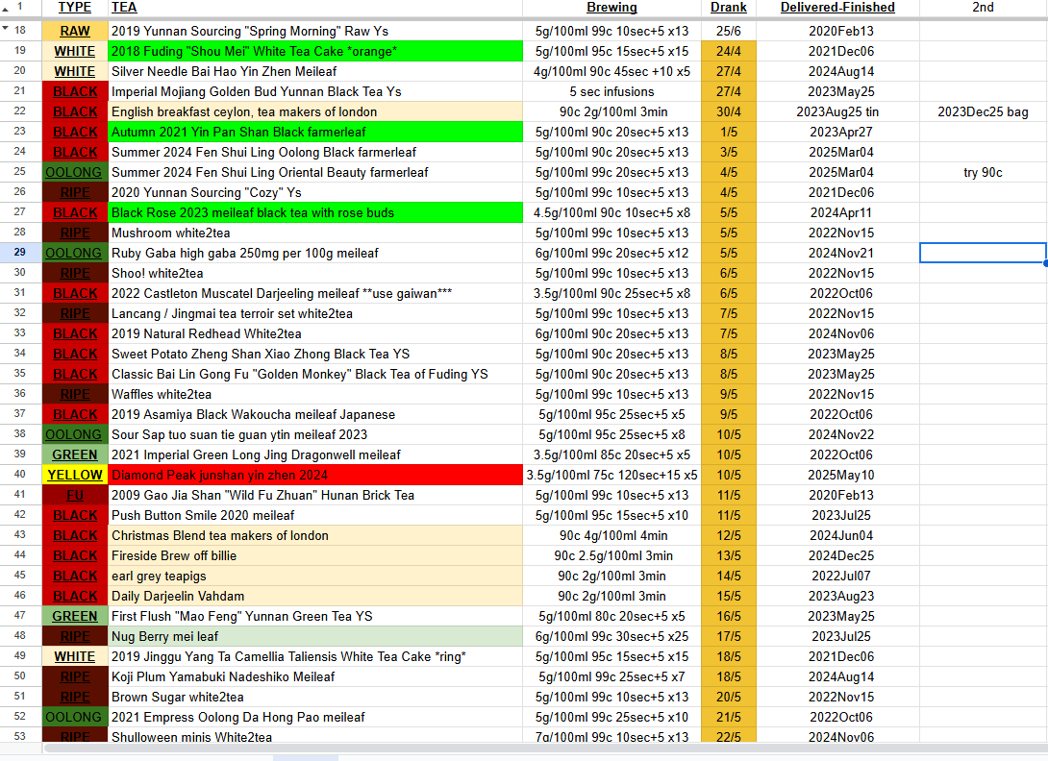1048x761 pixels.
Task: Click Brown Sugar white2tea cell
Action: pos(315,697)
